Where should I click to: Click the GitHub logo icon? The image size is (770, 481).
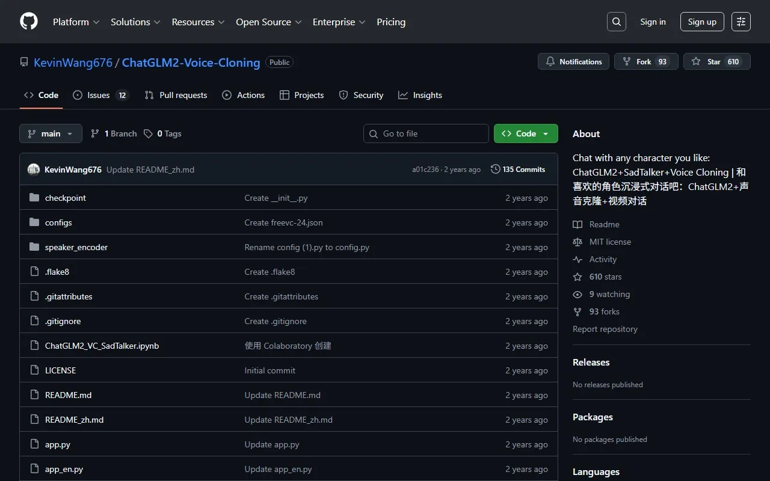[29, 22]
